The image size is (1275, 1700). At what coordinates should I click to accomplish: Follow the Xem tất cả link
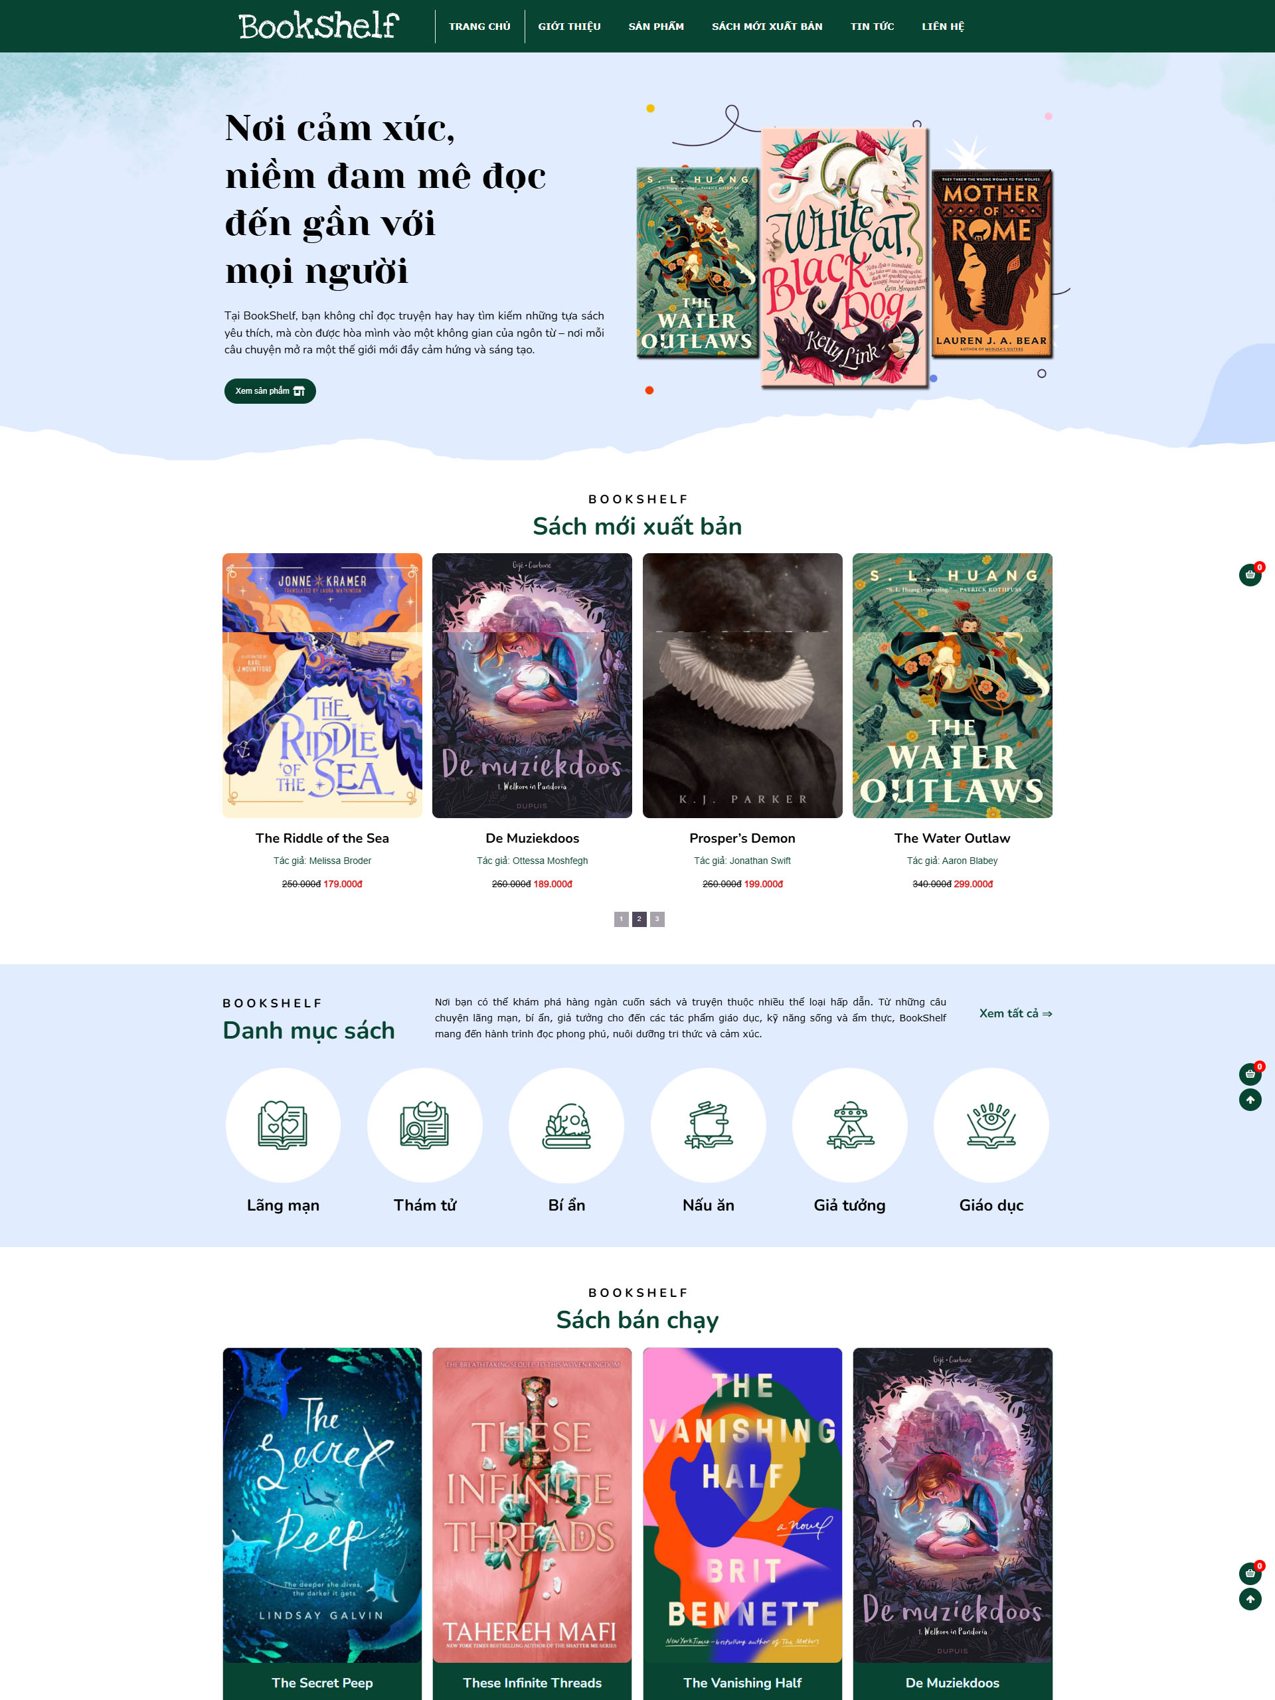(1015, 1014)
